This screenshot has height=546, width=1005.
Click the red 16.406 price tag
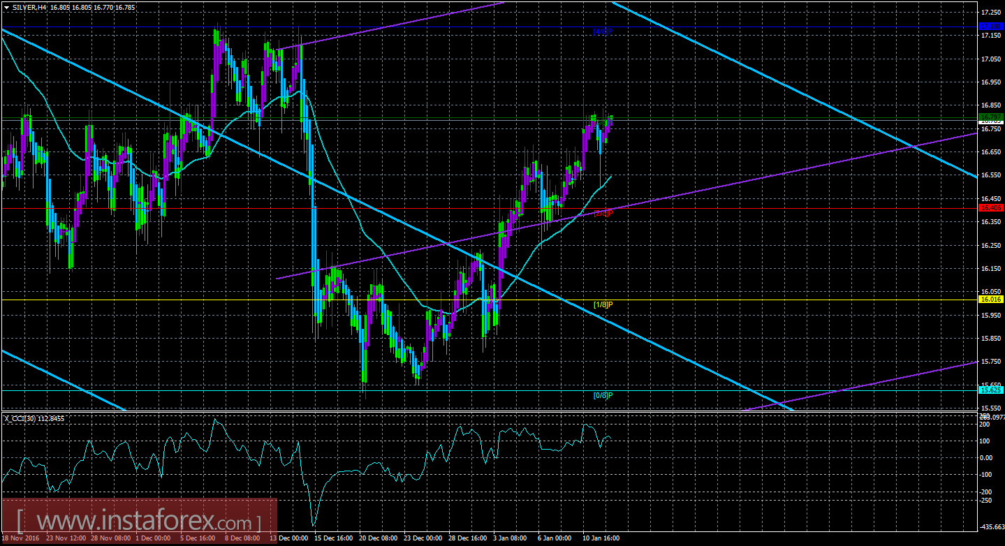(991, 208)
